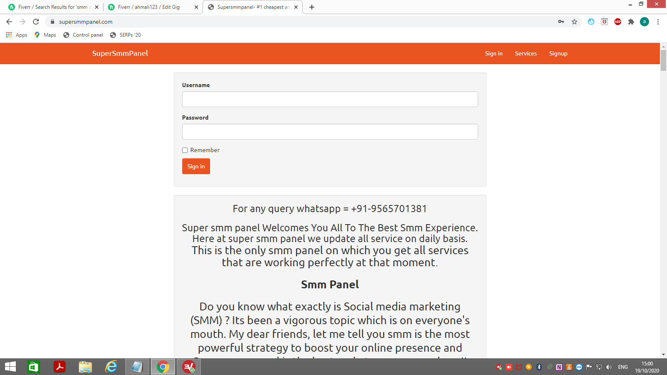Image resolution: width=667 pixels, height=375 pixels.
Task: Click the Bluetooth tray icon
Action: pyautogui.click(x=539, y=367)
